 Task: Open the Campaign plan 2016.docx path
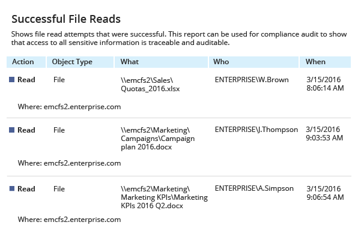click(x=157, y=139)
